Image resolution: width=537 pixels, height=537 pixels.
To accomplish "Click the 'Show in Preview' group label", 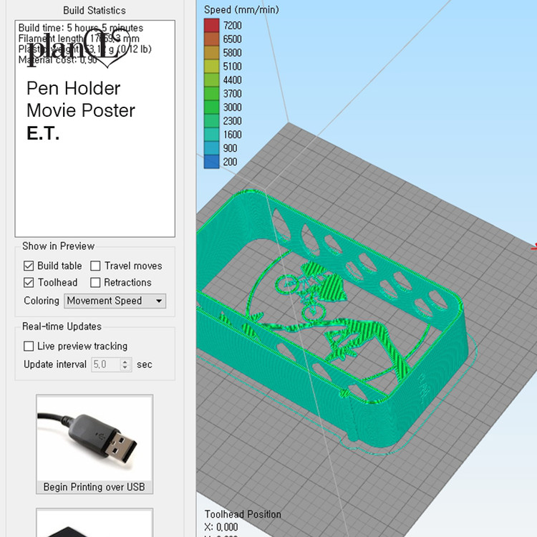I will tap(58, 246).
